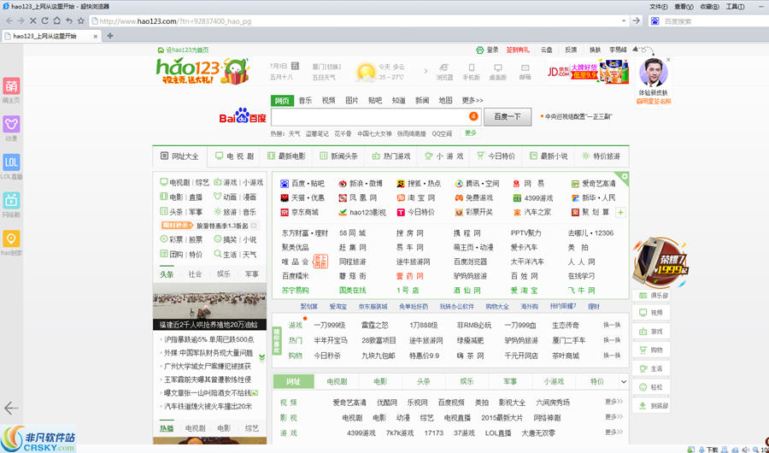Open the hao到家 location sidebar icon

point(11,238)
